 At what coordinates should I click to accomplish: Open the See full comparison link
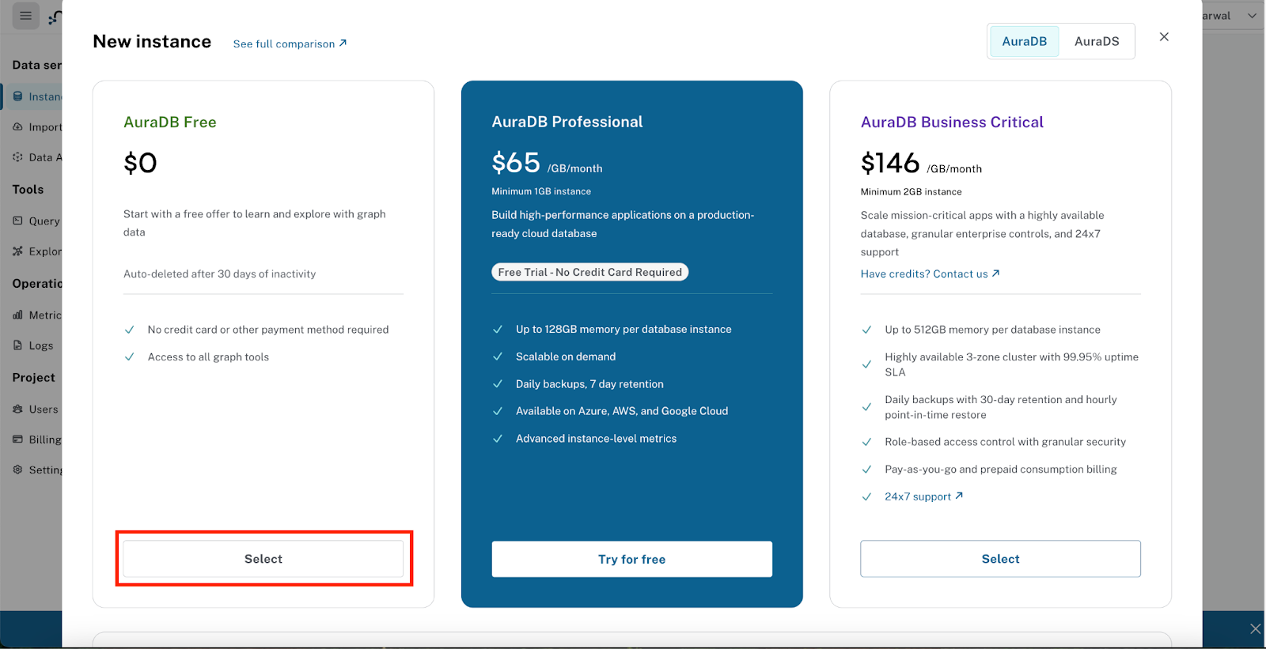click(x=290, y=44)
